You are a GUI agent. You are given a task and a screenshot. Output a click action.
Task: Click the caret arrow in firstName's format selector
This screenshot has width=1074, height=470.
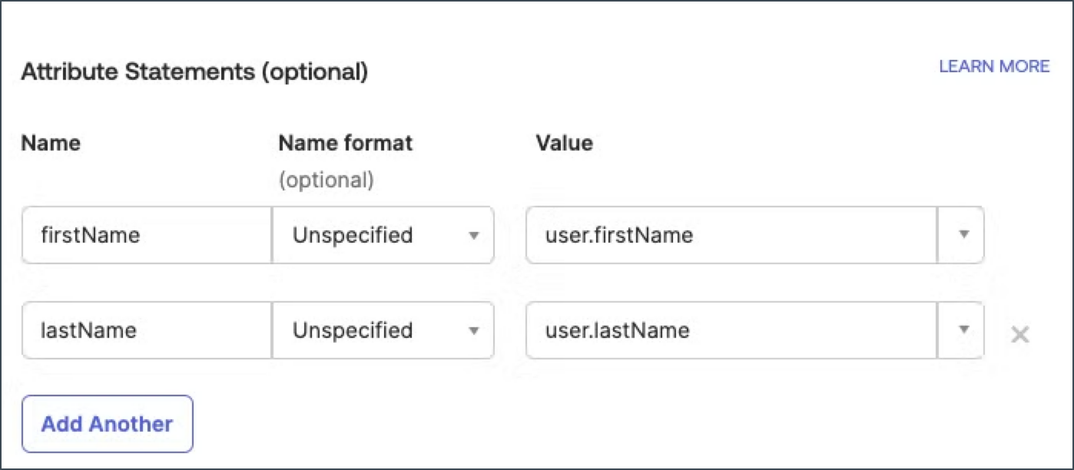pos(474,235)
